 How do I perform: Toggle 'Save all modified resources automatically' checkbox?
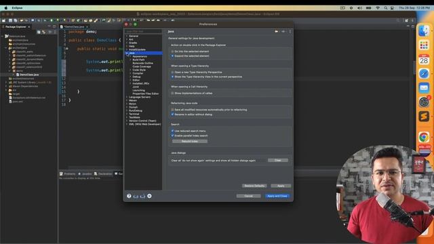click(172, 110)
